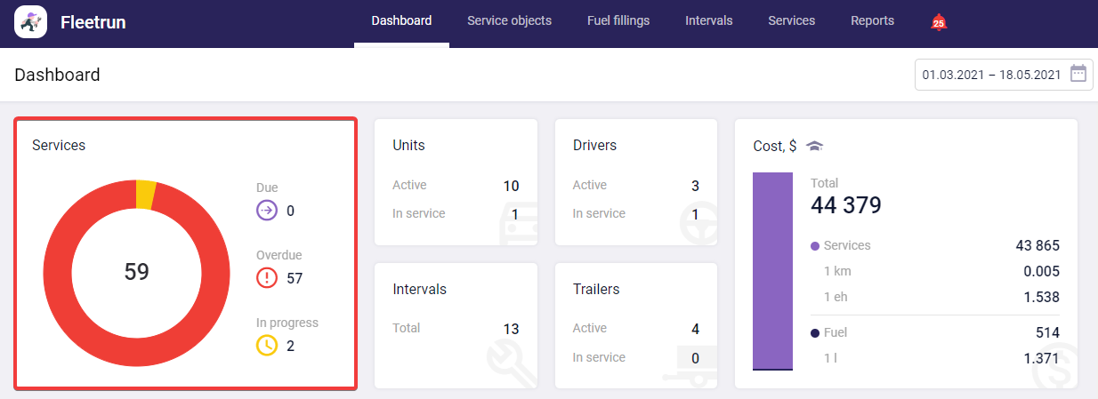Click the Drivers card In service value
Screen dimensions: 1098x399
pos(695,214)
